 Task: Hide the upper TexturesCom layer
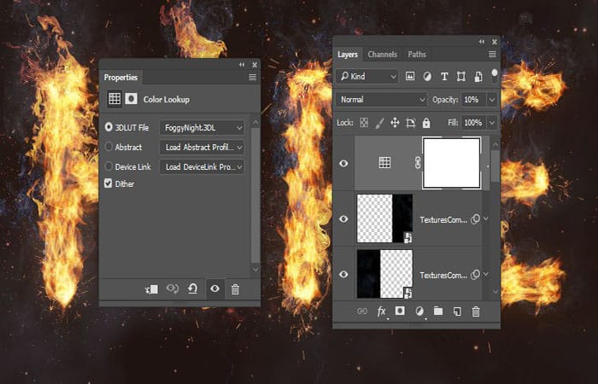click(343, 218)
